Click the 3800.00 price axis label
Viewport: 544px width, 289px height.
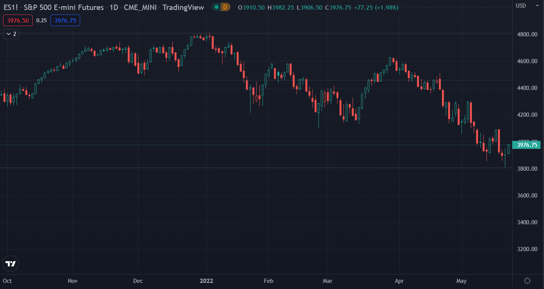click(527, 168)
